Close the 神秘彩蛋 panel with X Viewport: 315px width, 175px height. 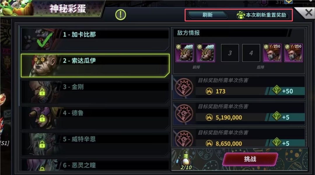point(309,13)
